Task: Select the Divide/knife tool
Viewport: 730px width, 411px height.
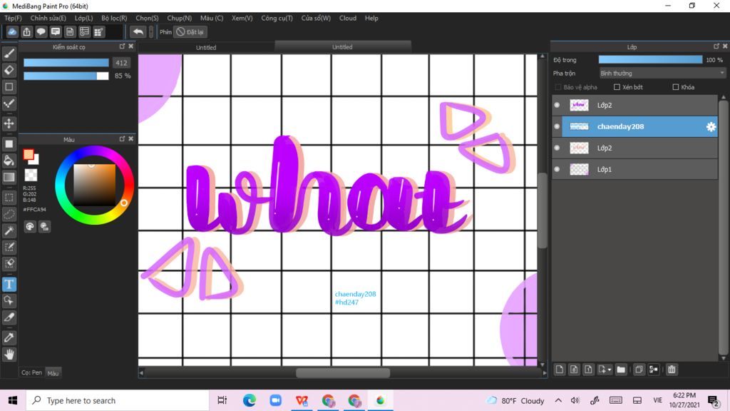Action: coord(9,318)
